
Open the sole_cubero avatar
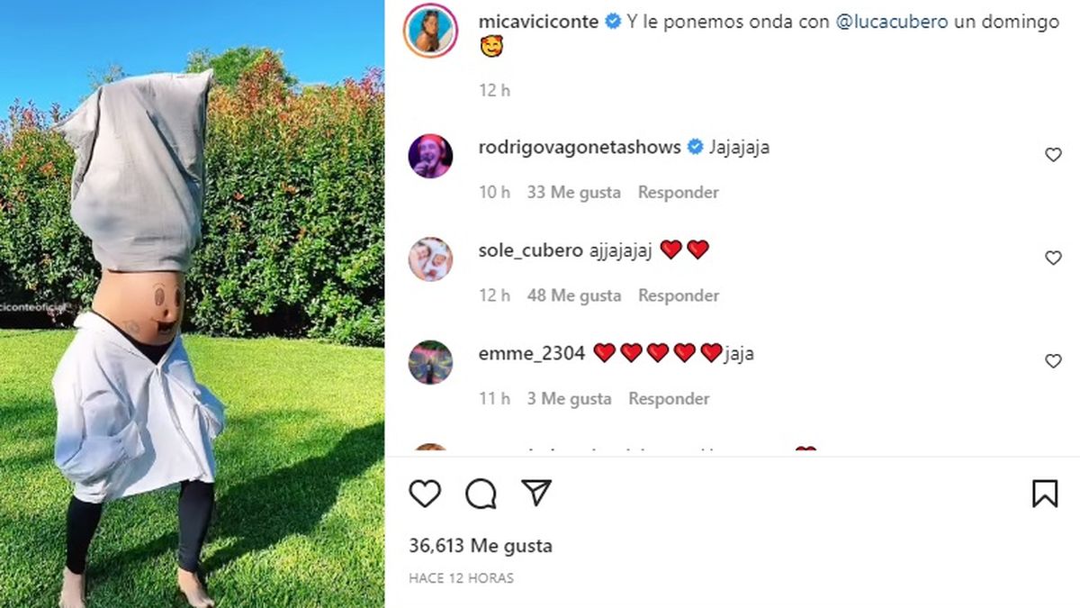pyautogui.click(x=430, y=259)
